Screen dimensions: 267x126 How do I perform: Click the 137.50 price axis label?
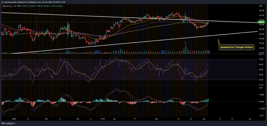tap(261, 43)
